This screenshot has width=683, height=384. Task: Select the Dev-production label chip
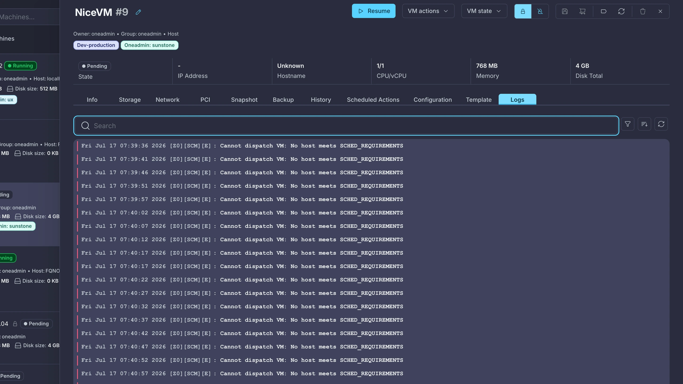click(x=96, y=45)
